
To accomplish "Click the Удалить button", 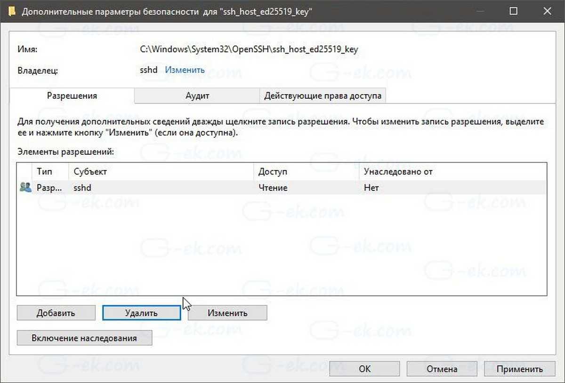I will 141,313.
